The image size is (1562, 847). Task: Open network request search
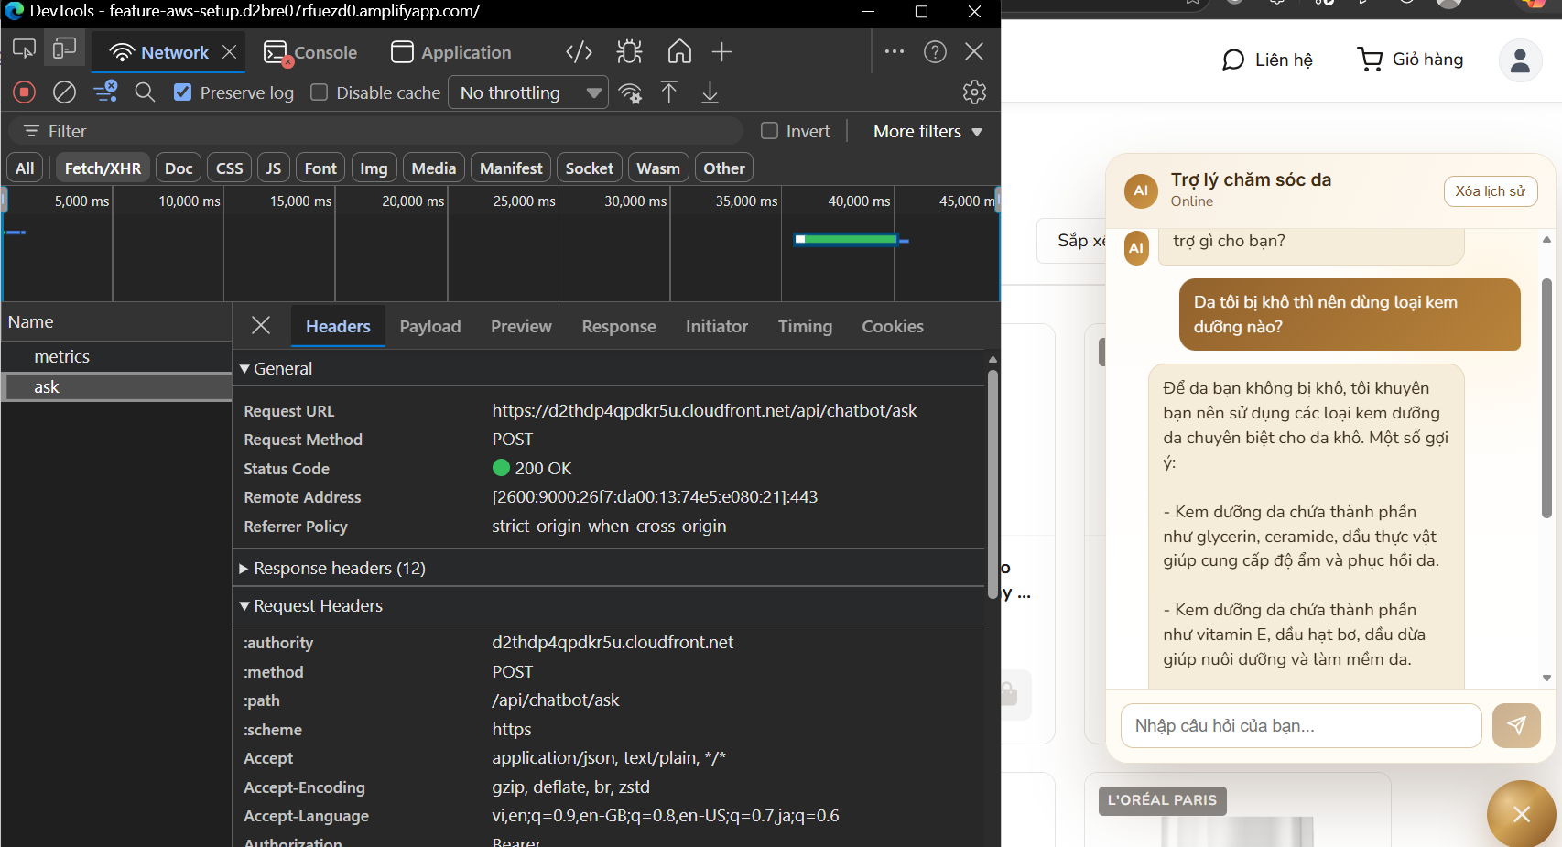(145, 92)
